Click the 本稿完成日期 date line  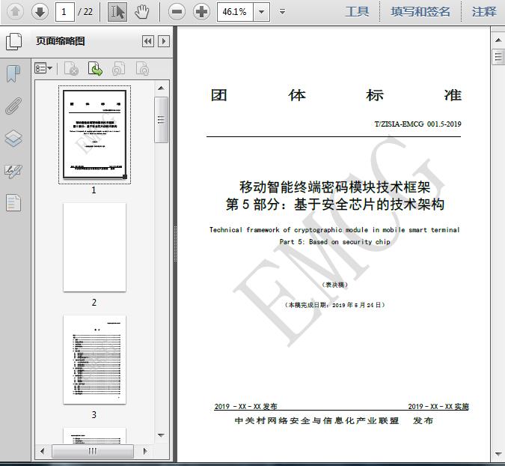point(335,305)
